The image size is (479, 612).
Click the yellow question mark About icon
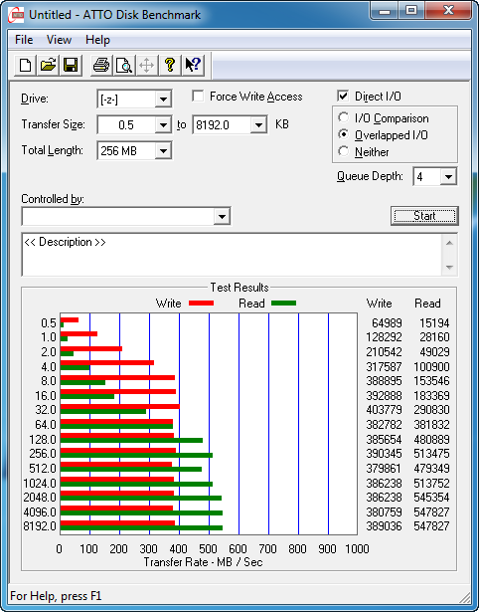[169, 65]
